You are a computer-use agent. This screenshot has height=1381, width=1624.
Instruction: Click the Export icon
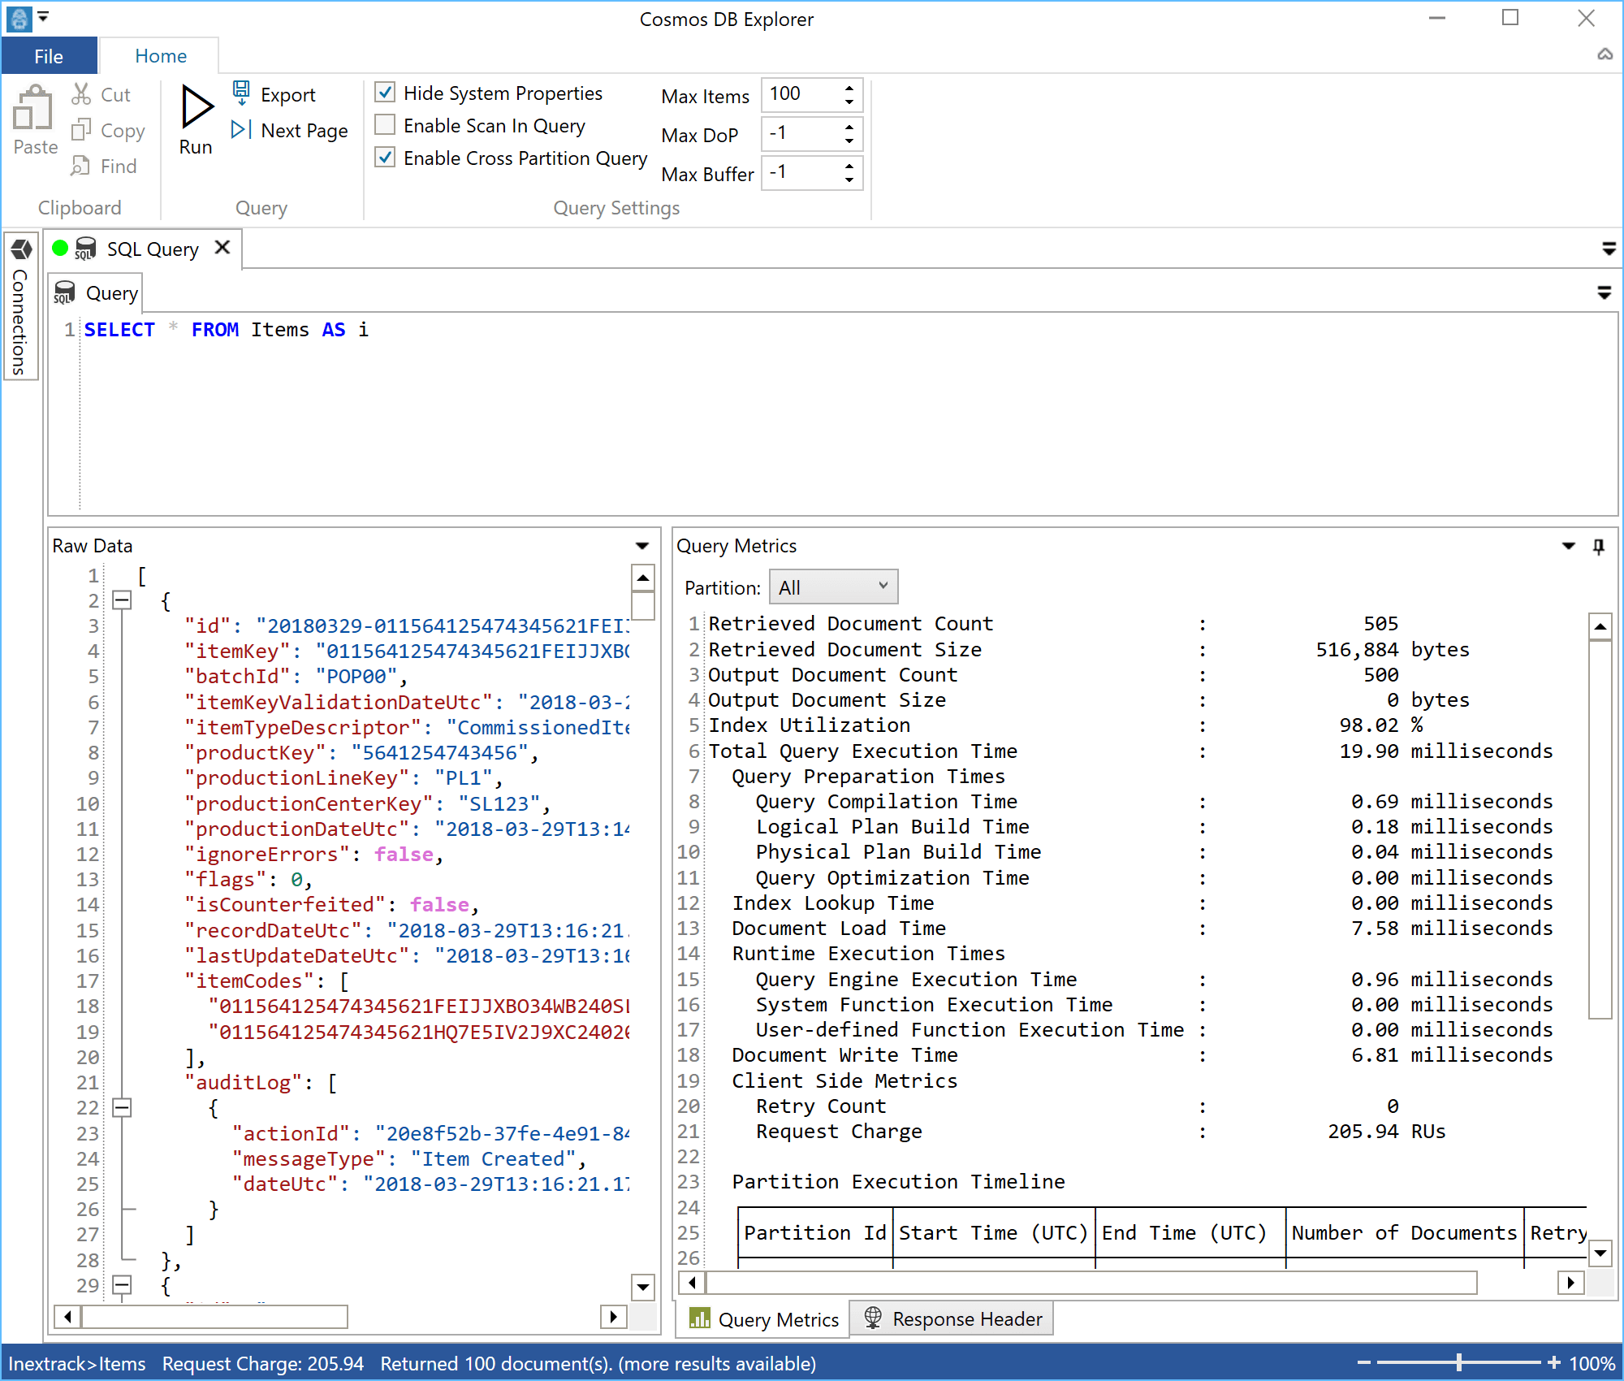241,93
